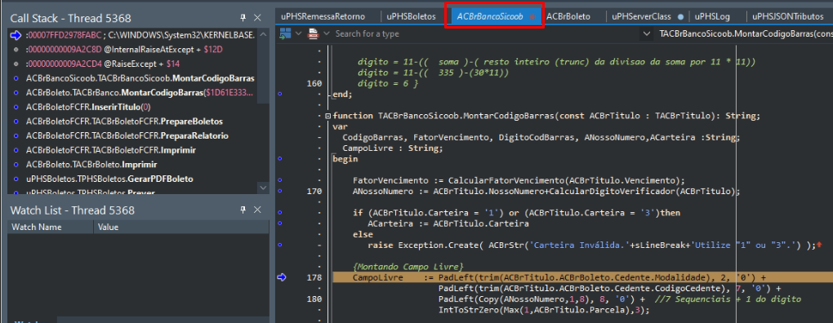Click gutter dot on FatorVencimento line

click(x=279, y=179)
